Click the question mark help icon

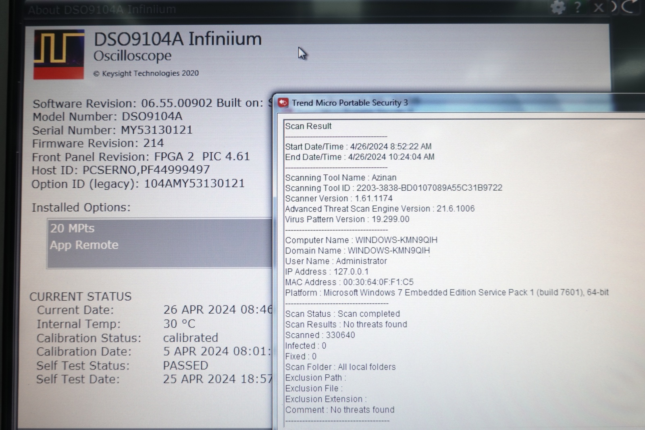pyautogui.click(x=578, y=7)
